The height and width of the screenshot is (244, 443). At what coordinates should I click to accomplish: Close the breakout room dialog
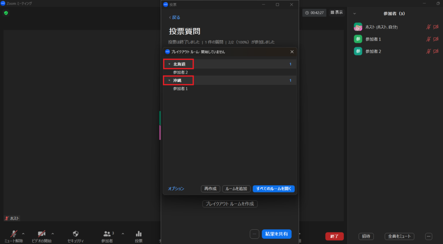[x=292, y=51]
